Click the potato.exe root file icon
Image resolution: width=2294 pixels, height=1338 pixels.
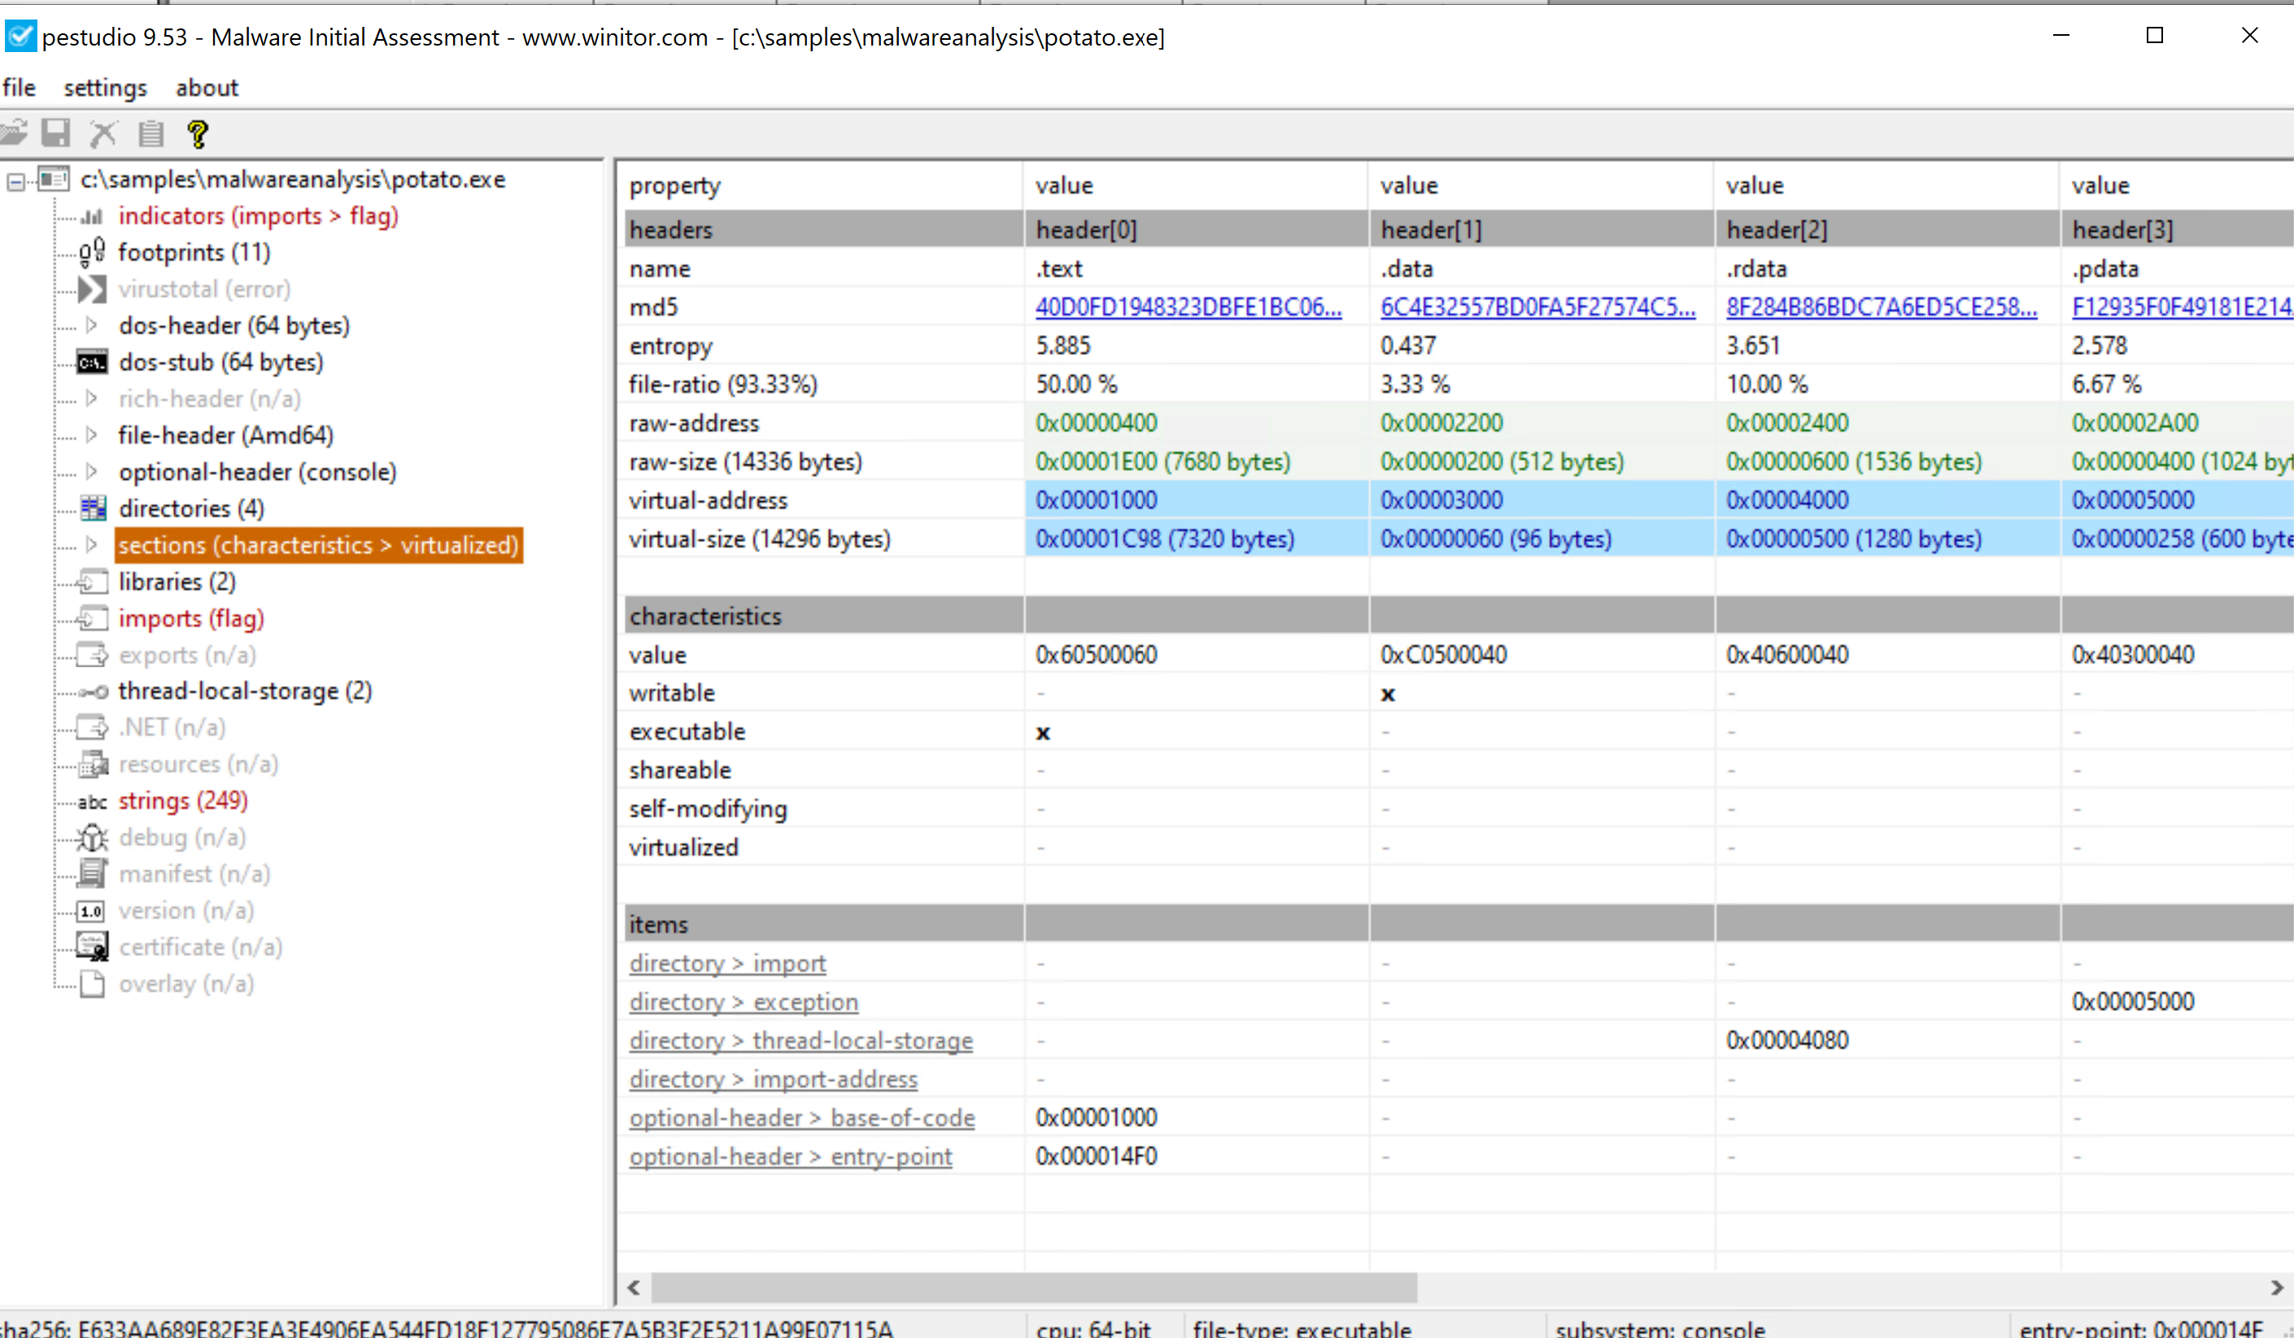[54, 179]
